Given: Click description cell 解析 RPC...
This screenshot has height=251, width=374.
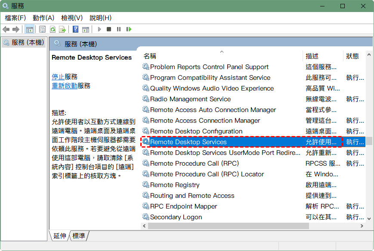Looking at the screenshot, I should pos(322,206).
